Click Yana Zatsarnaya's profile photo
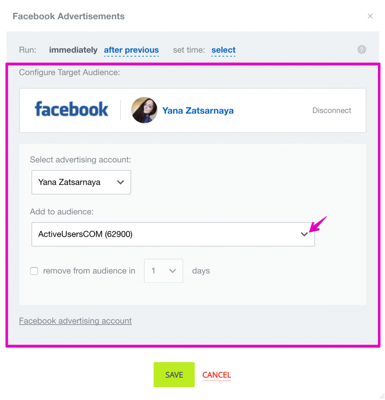 [144, 110]
